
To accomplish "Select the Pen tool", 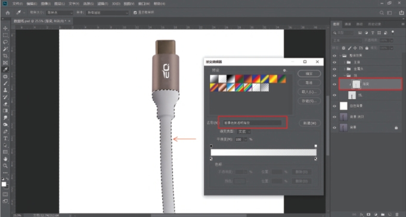I will point(5,131).
